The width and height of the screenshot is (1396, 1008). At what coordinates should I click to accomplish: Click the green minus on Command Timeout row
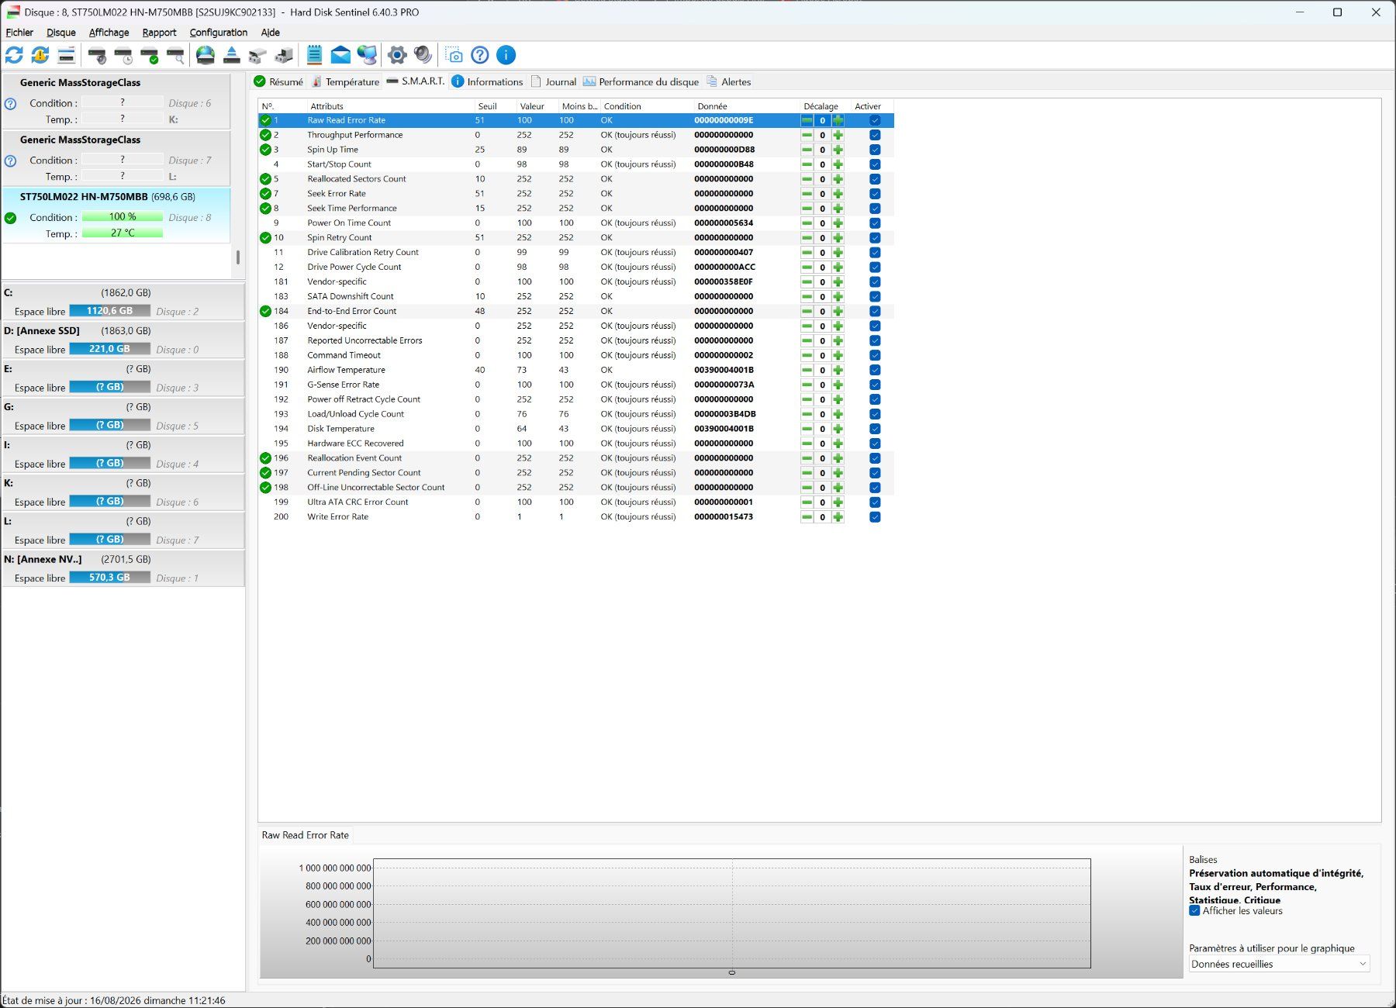click(x=807, y=356)
